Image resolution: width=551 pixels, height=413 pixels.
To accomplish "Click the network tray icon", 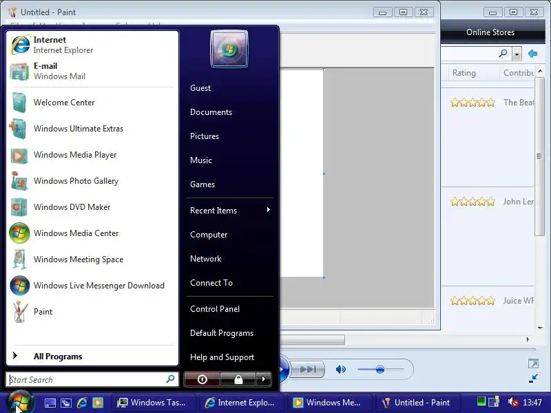I will [494, 401].
